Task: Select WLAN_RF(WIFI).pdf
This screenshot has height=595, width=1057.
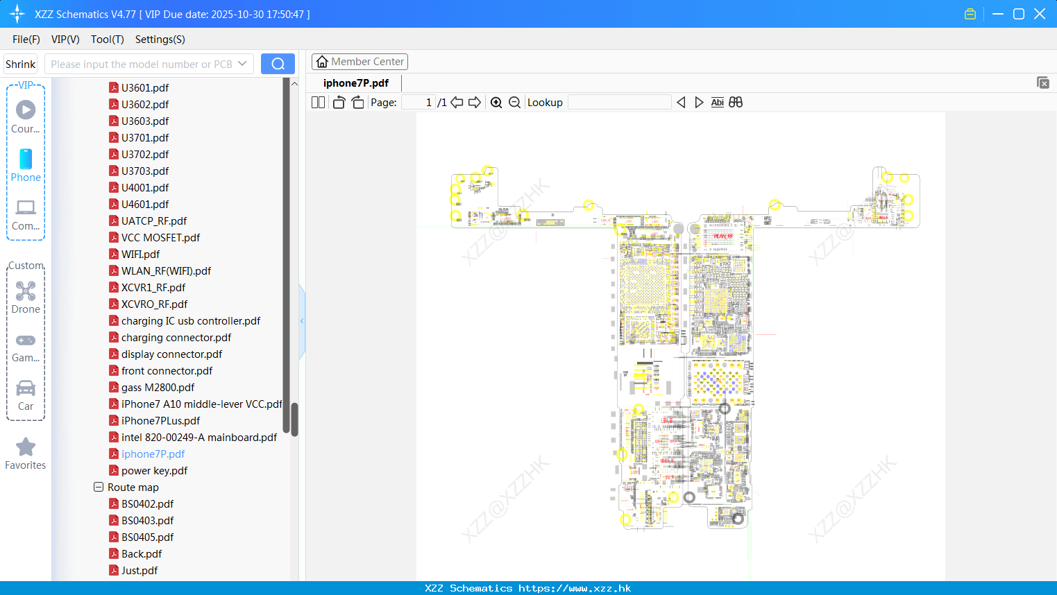Action: [x=166, y=270]
